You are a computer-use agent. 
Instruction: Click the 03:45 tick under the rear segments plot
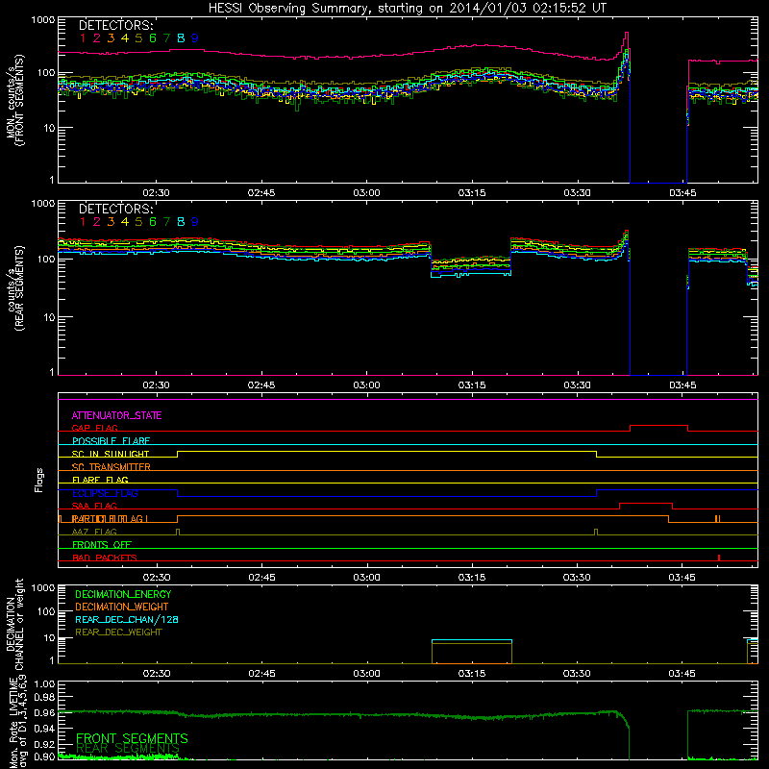pos(682,385)
